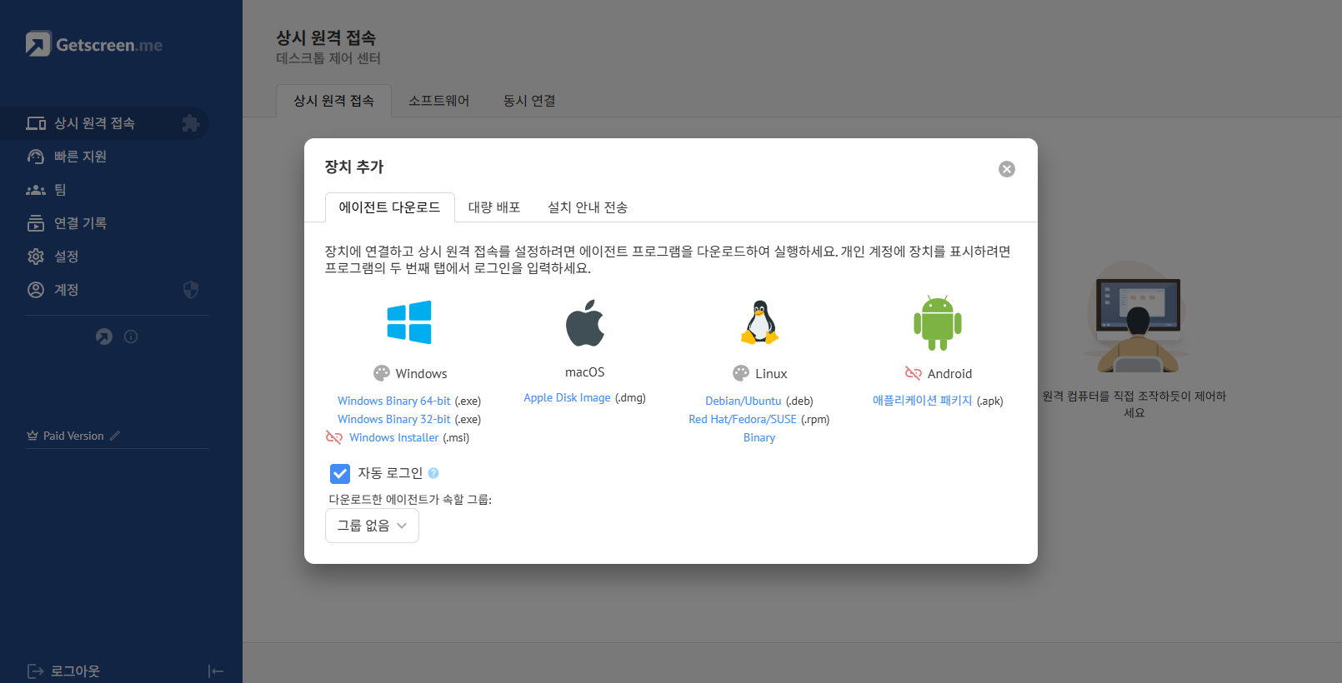Switch to the 설치 안내 전송 tab
This screenshot has height=683, width=1342.
pos(588,207)
